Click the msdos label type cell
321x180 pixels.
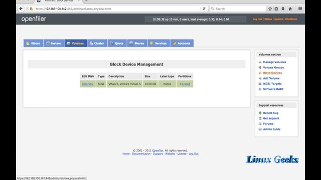point(167,84)
